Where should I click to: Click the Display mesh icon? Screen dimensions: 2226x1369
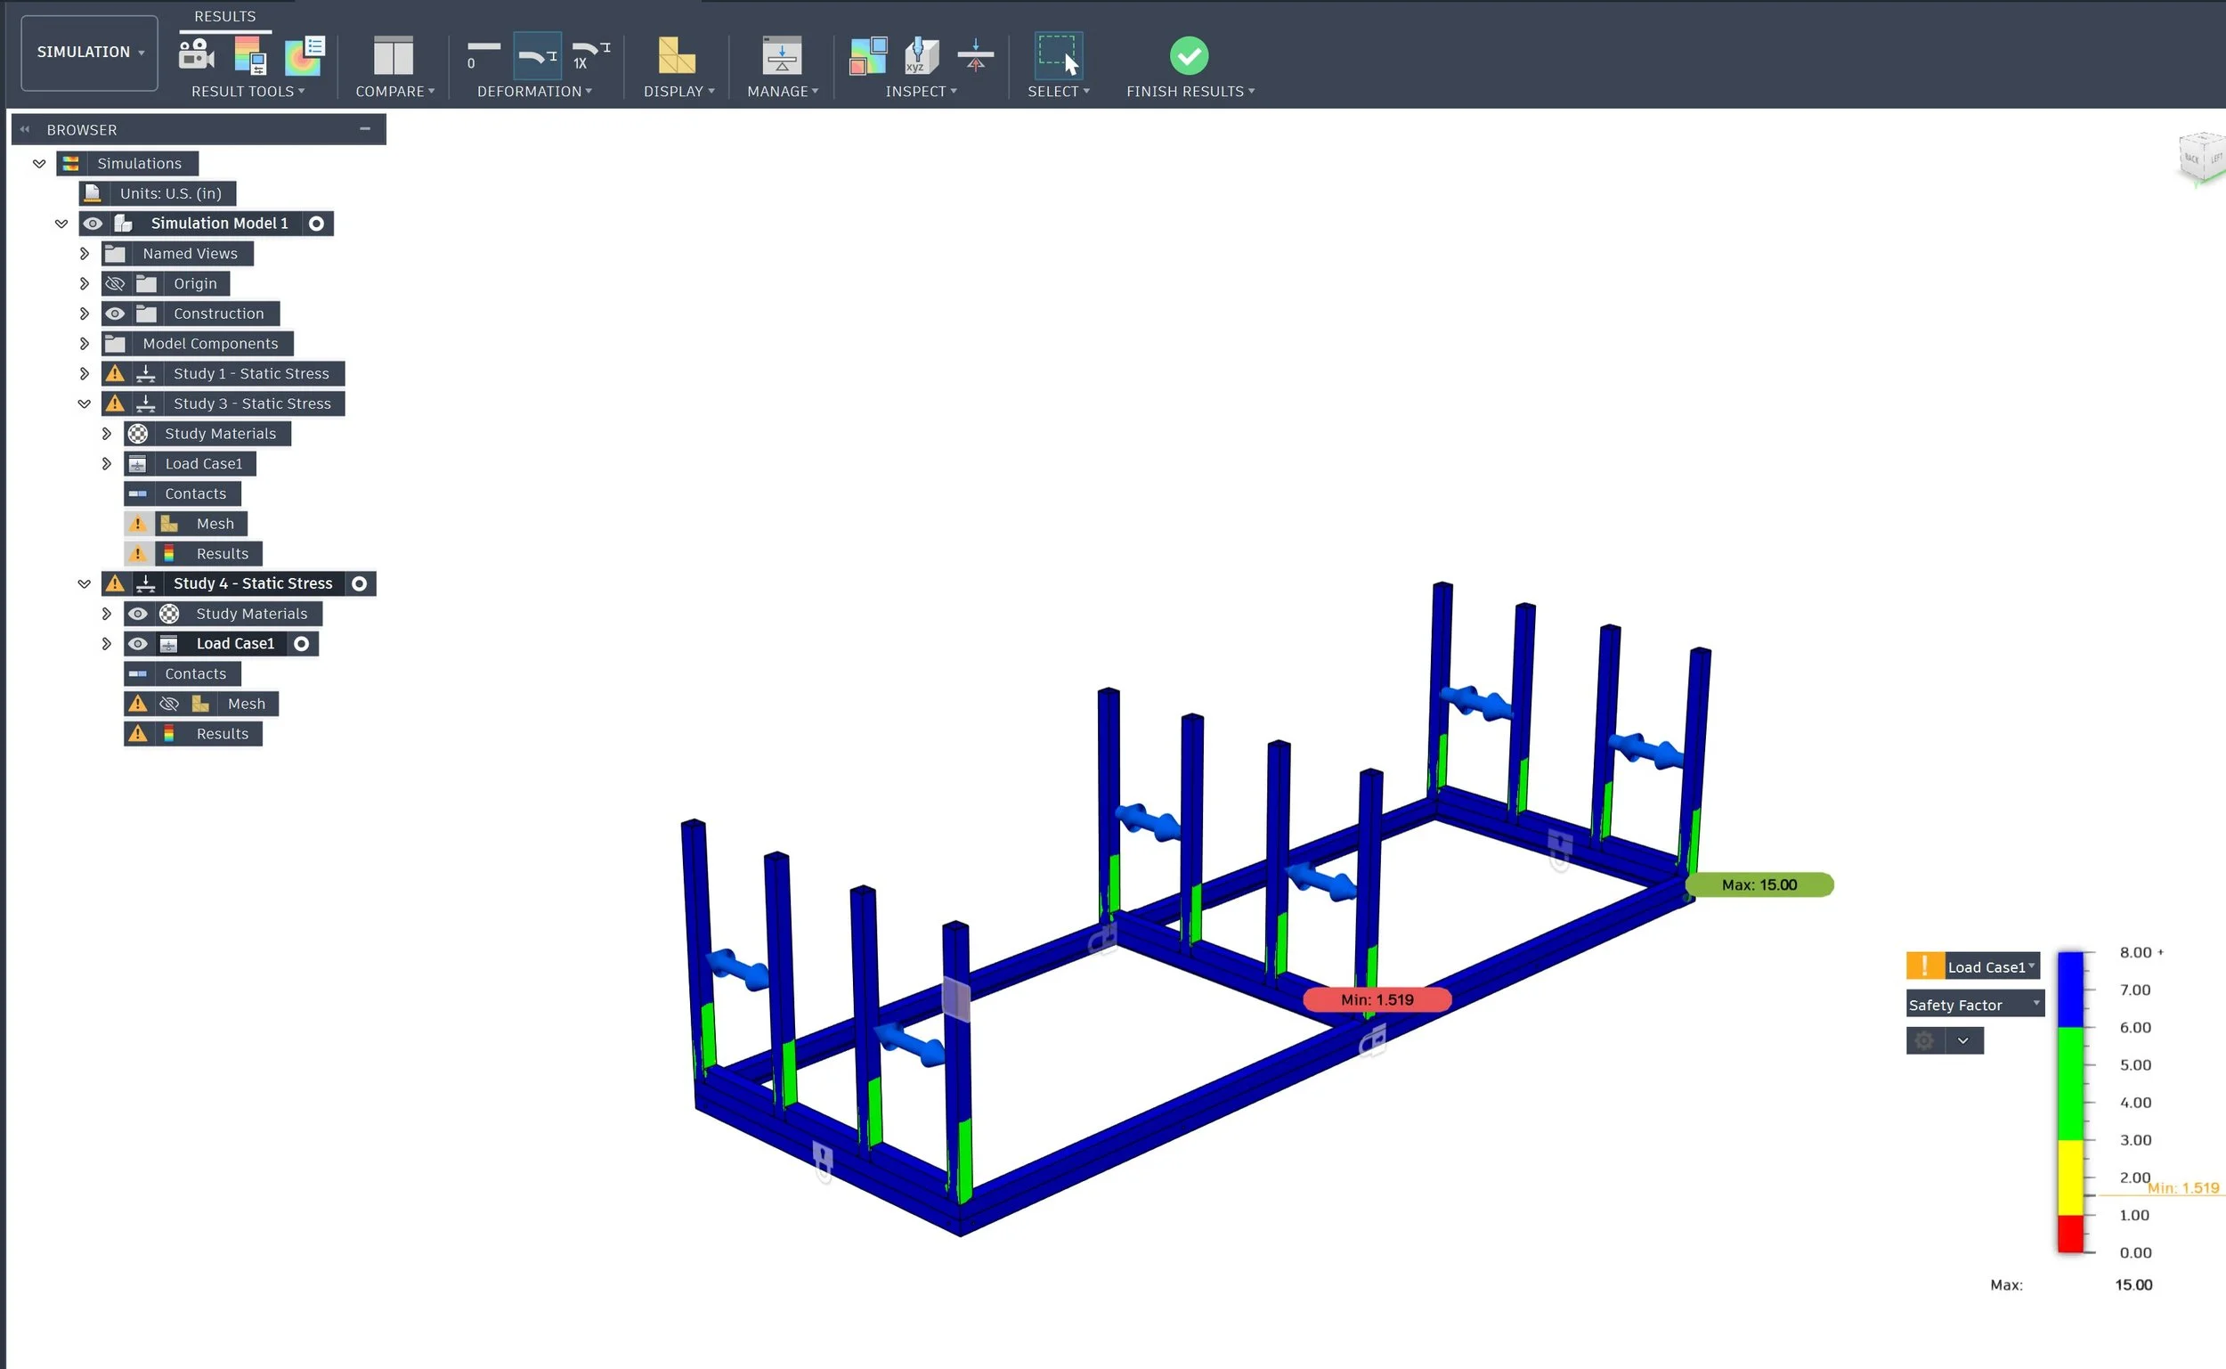[675, 55]
